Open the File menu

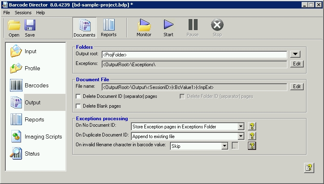(x=7, y=13)
